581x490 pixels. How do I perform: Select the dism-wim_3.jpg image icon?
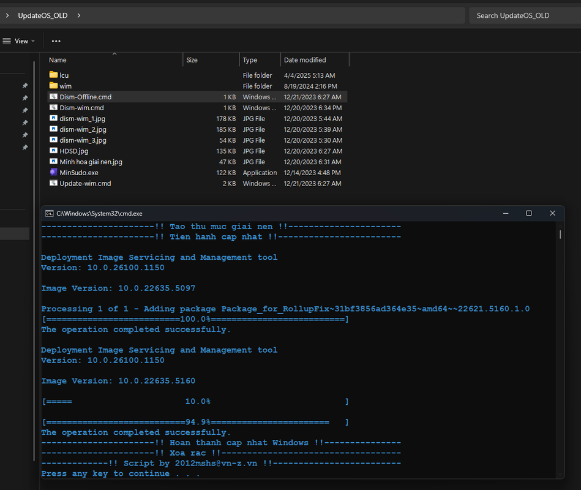pos(53,140)
